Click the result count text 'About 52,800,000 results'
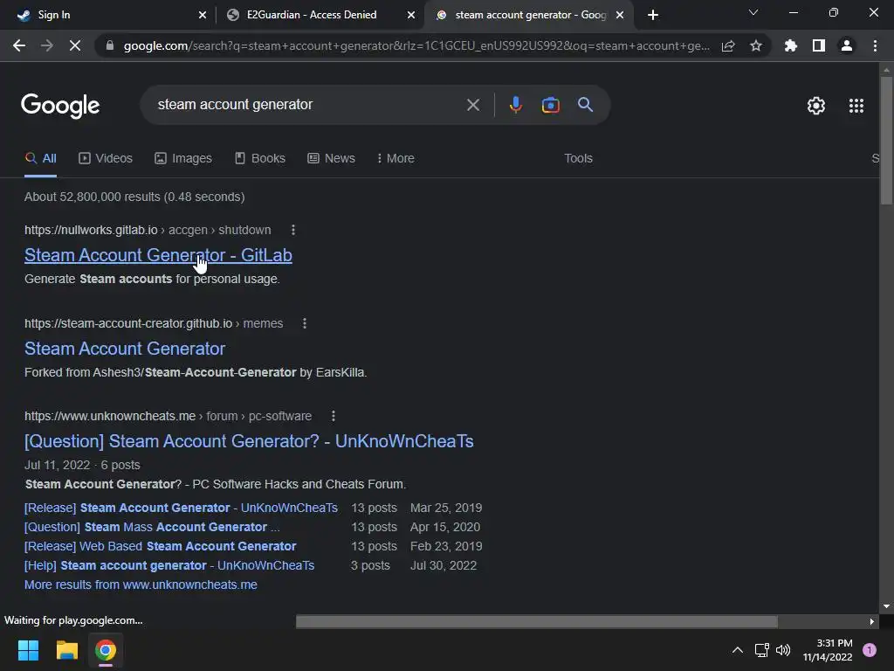This screenshot has width=894, height=671. tap(93, 197)
